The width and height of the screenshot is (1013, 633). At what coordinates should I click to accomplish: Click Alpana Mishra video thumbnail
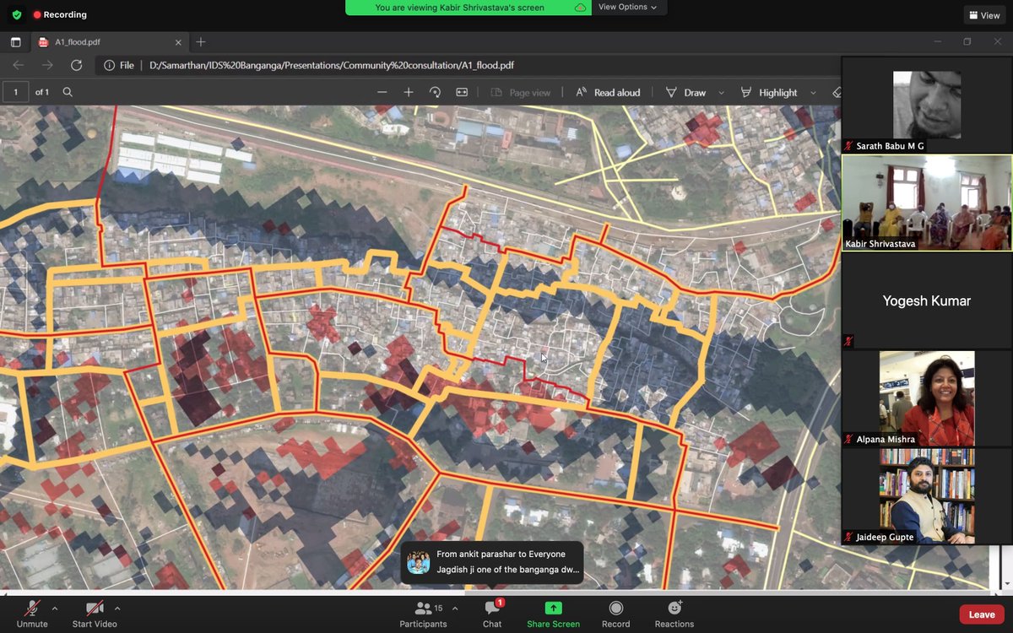(927, 398)
